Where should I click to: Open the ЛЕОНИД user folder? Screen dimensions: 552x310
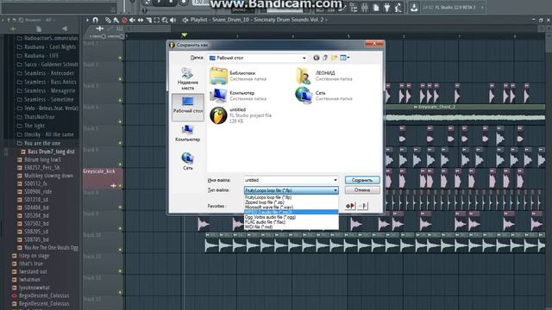324,76
